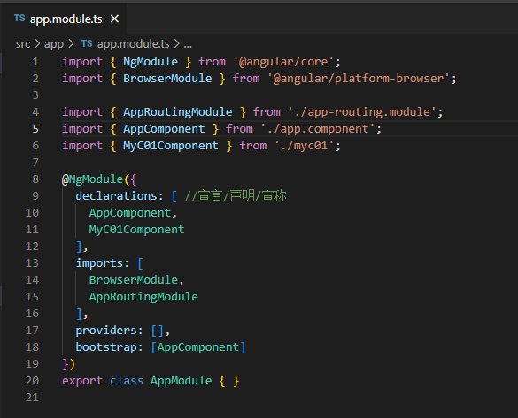The height and width of the screenshot is (418, 518).
Task: Click the imports property key
Action: (x=99, y=263)
